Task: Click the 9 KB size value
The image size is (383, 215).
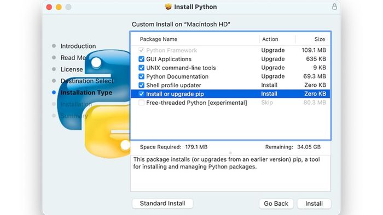Action: tap(320, 68)
